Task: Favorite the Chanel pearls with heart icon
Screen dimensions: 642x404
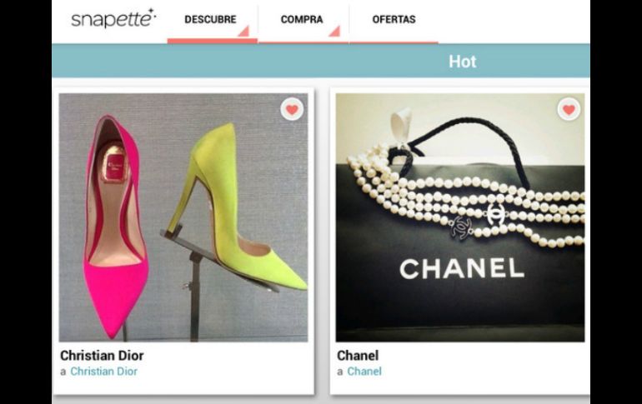Action: click(x=569, y=110)
